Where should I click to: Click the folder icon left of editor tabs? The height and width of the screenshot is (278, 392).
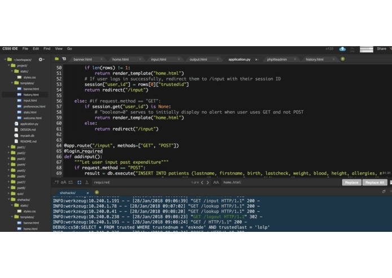click(57, 59)
